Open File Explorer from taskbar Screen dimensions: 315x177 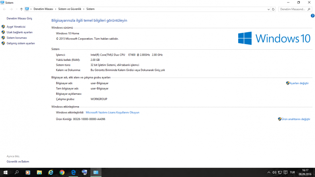coord(39,172)
